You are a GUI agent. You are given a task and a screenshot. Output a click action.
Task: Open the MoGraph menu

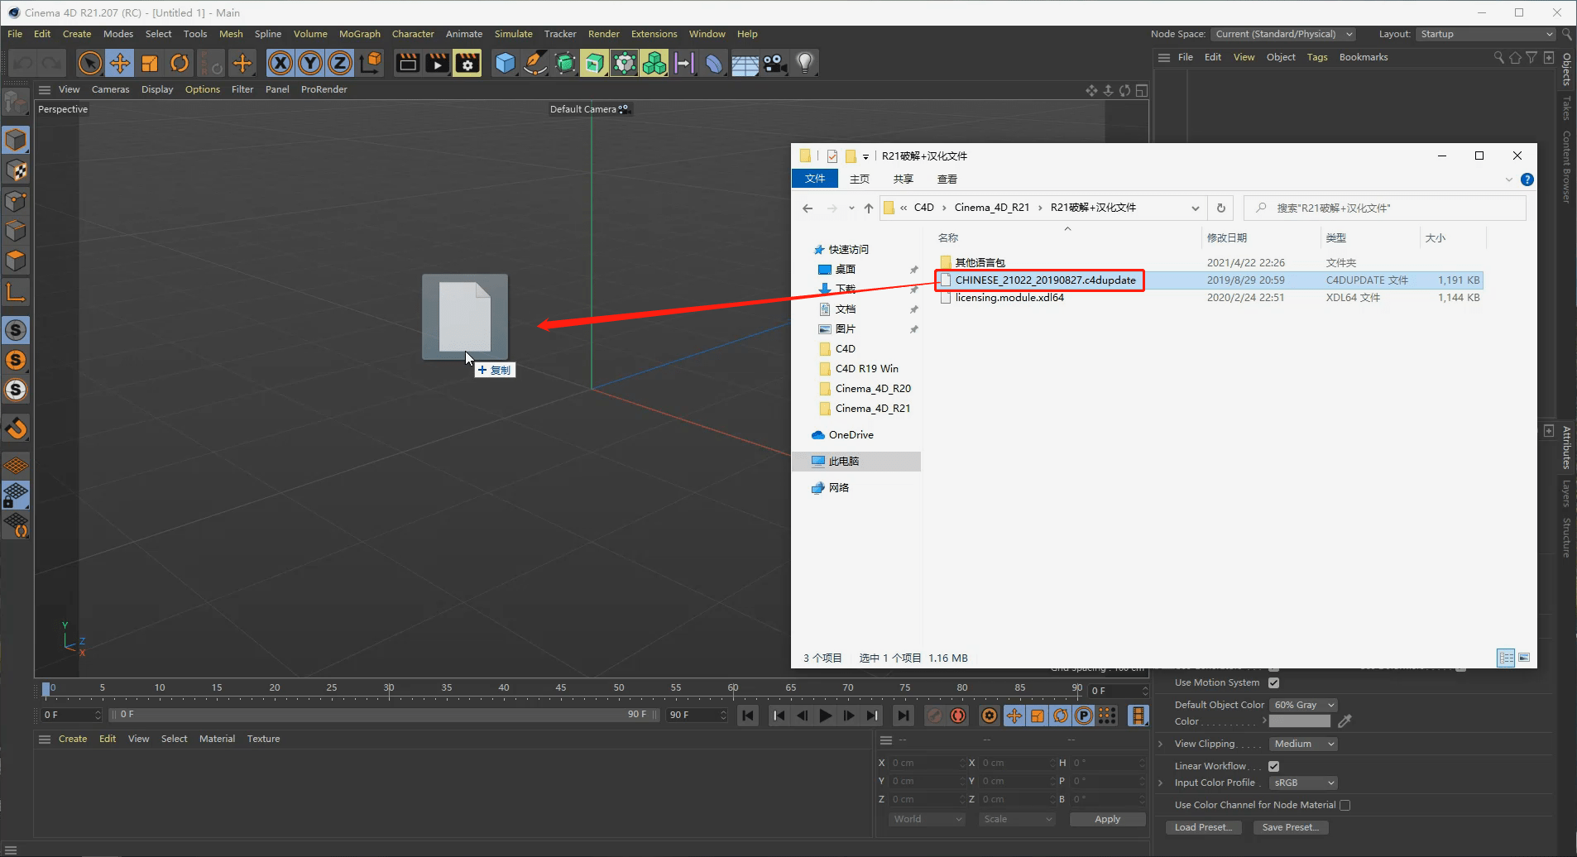coord(360,34)
